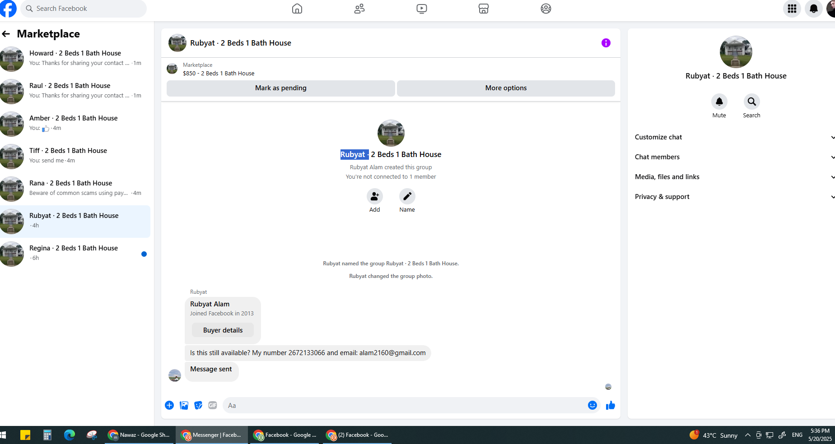Expand Customize chat section
The image size is (835, 444).
pyautogui.click(x=734, y=137)
